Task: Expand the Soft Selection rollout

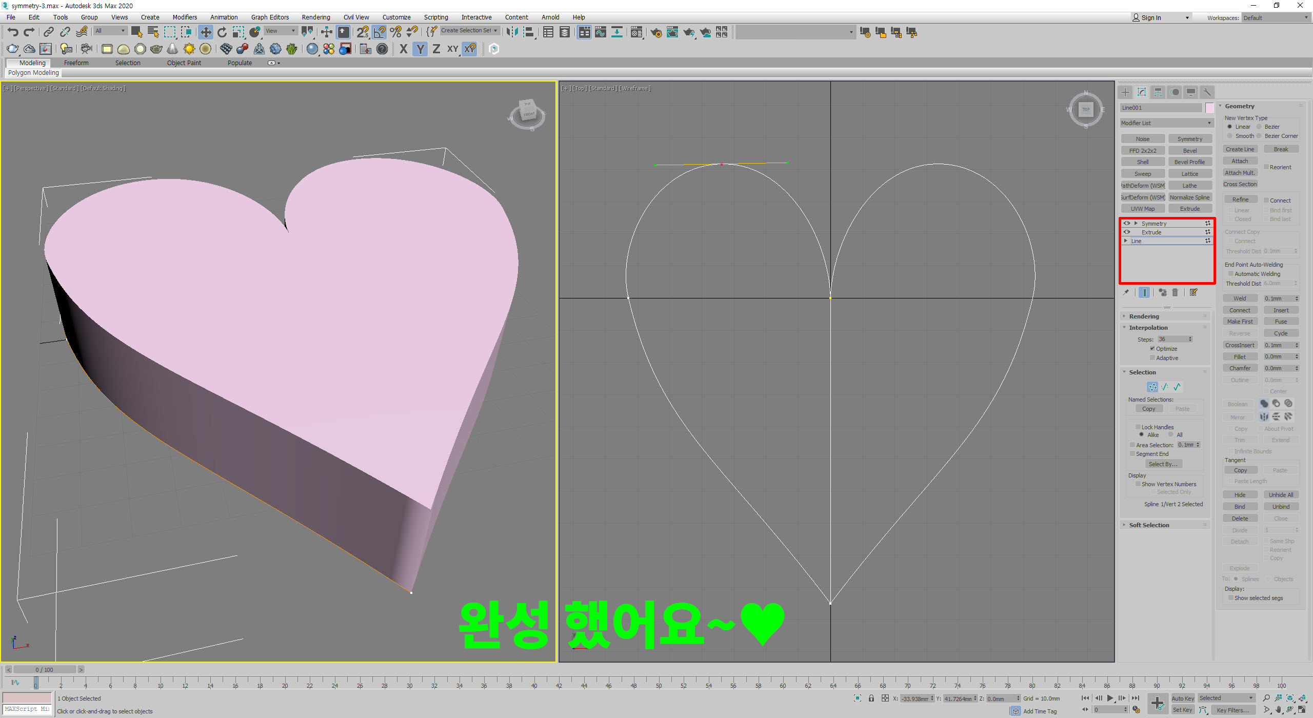Action: (1149, 525)
